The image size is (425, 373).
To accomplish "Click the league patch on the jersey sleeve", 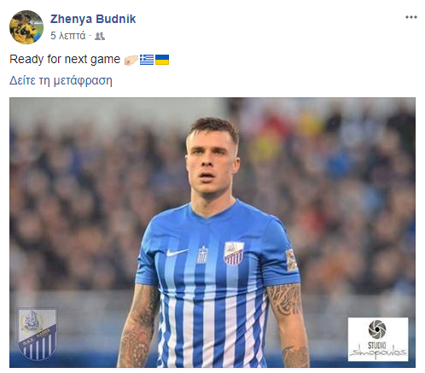I will pos(292,259).
